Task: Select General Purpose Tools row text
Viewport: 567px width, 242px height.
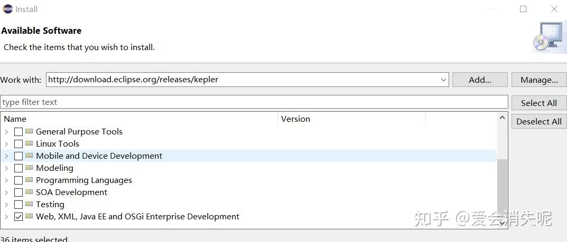Action: (79, 132)
